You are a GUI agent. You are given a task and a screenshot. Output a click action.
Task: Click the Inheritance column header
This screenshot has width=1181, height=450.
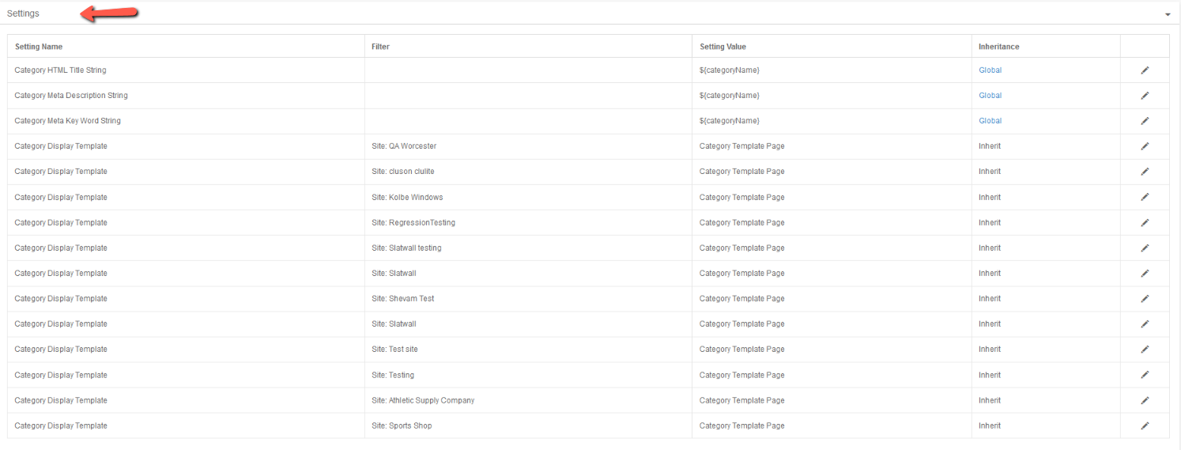point(998,47)
